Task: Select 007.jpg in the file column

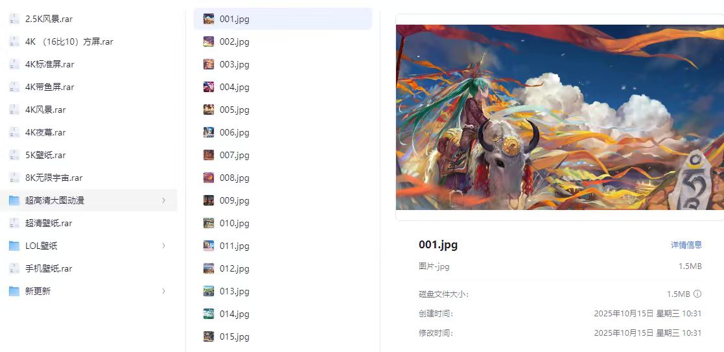Action: tap(283, 155)
